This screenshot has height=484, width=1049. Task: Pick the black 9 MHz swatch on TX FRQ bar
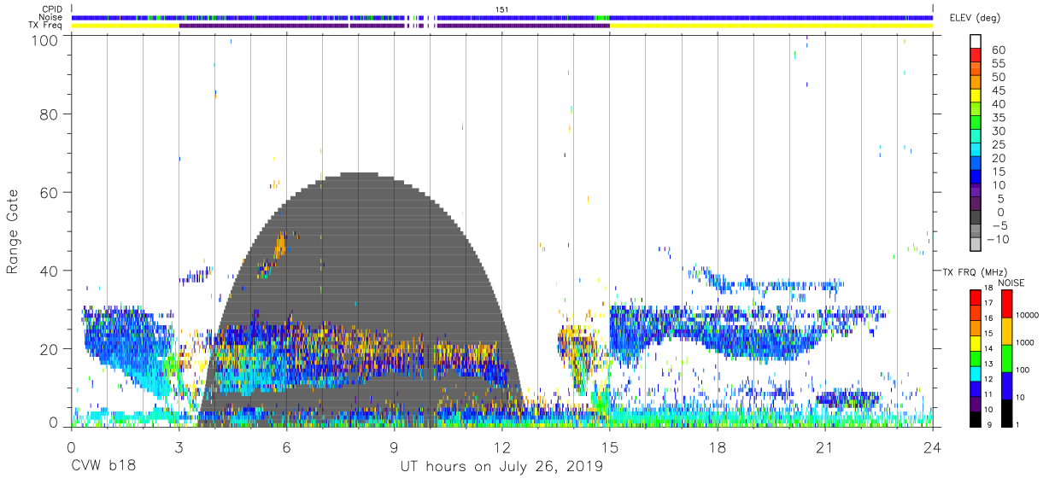point(975,419)
